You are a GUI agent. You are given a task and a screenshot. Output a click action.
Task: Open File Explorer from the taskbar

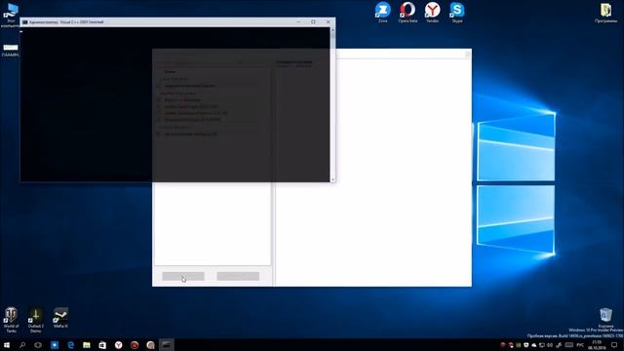tap(87, 345)
